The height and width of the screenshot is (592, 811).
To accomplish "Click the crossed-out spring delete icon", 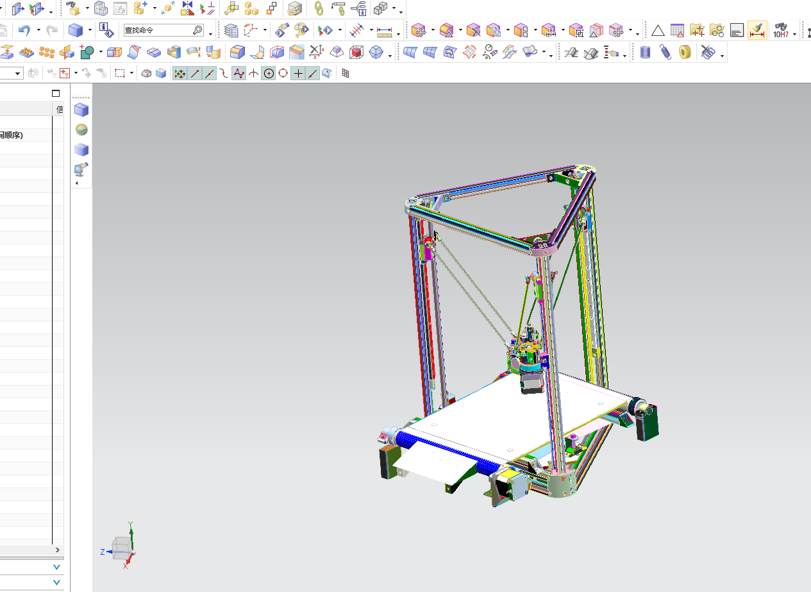I will [707, 52].
